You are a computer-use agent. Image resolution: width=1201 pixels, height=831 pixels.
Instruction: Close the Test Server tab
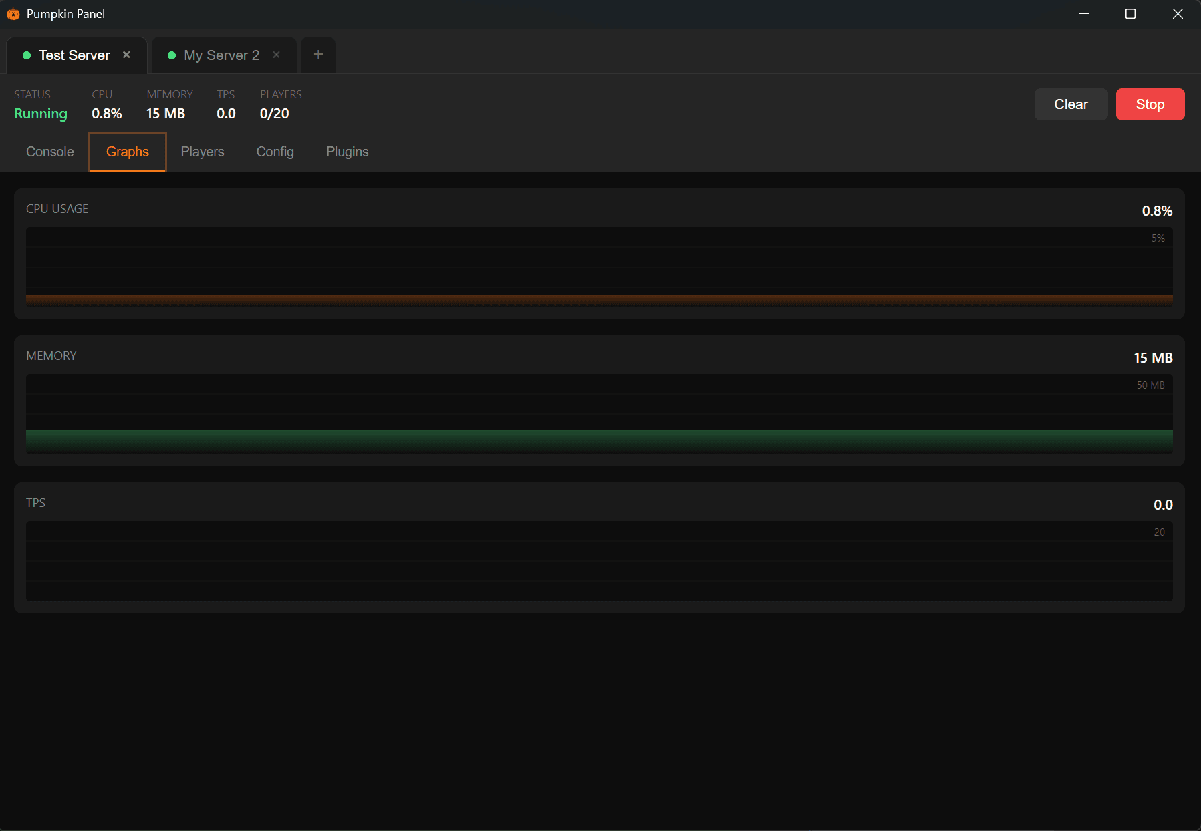(126, 55)
